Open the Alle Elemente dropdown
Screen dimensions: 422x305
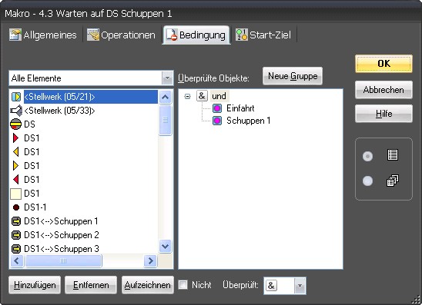(167, 78)
